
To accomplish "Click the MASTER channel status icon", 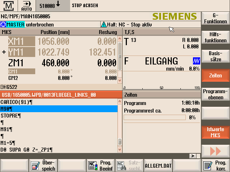I will 3,25.
